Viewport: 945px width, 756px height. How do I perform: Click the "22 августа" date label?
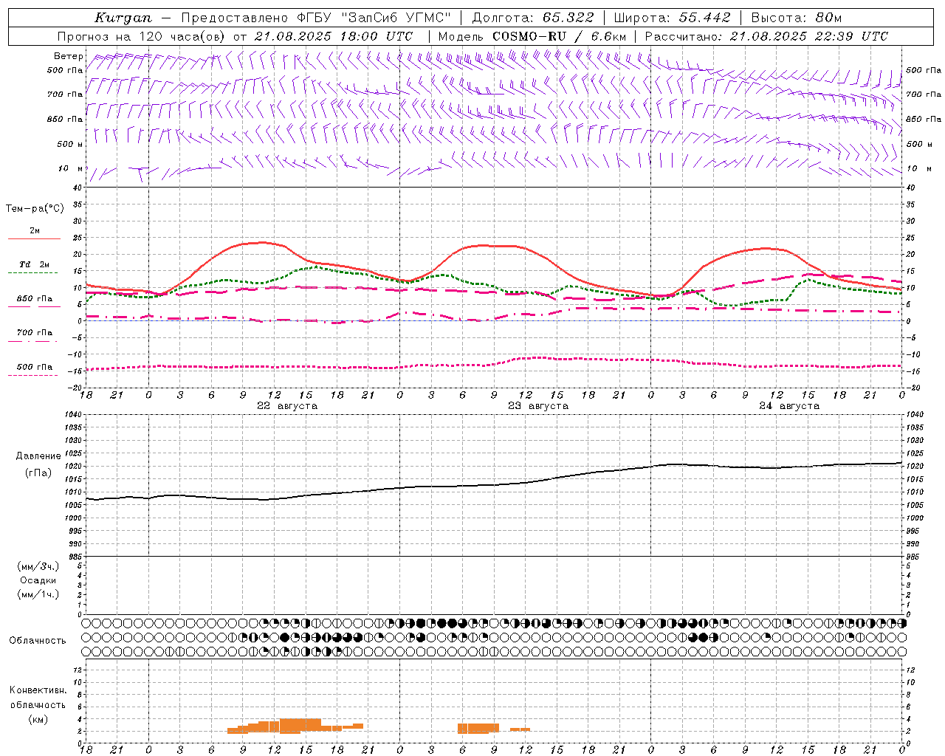click(x=287, y=405)
